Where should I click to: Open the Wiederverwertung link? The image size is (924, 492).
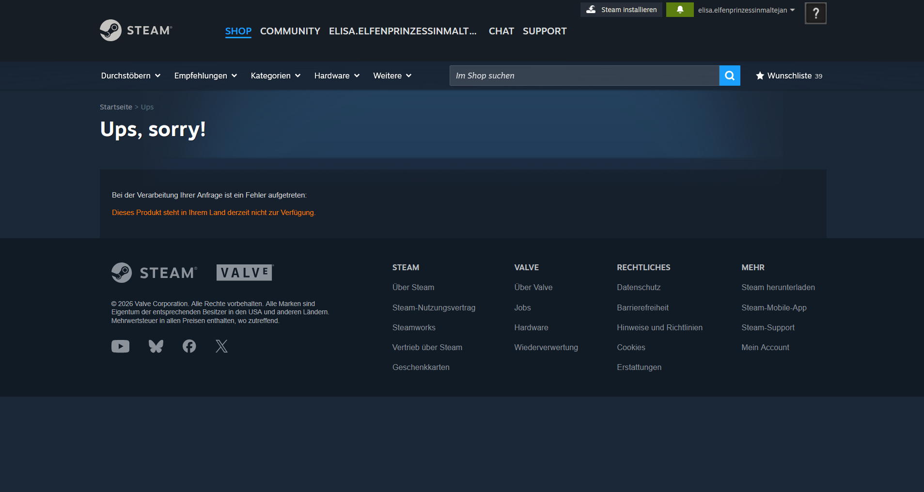546,347
